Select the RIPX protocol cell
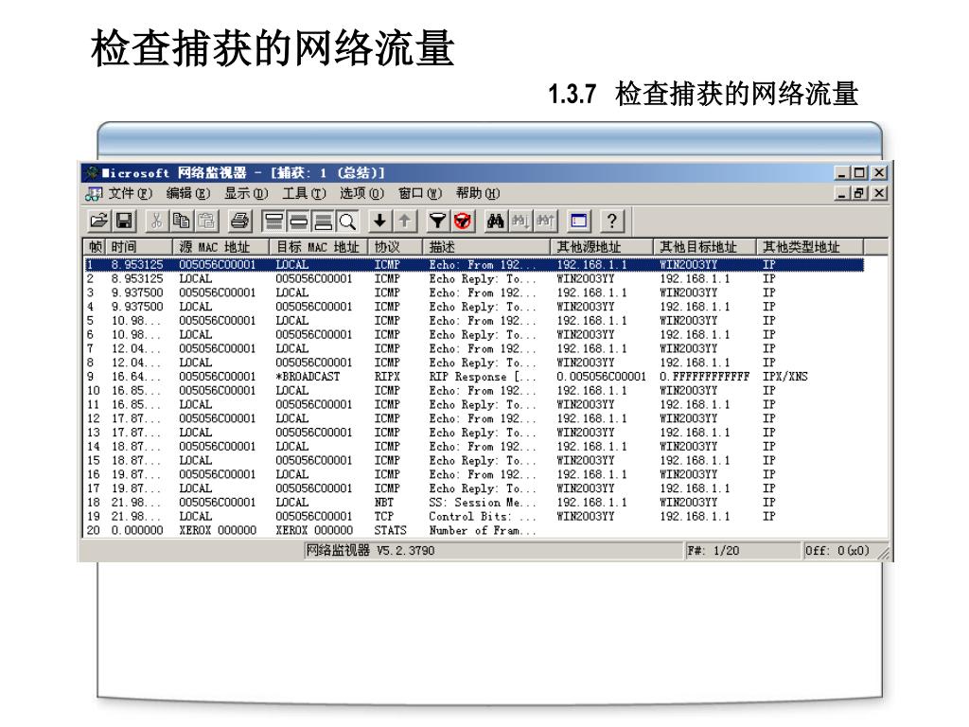 click(387, 377)
